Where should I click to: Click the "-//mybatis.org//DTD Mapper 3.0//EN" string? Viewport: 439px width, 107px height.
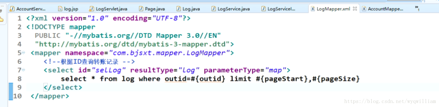click(x=143, y=36)
